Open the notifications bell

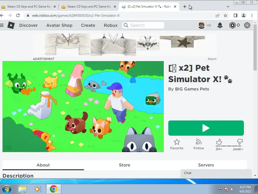(x=220, y=25)
